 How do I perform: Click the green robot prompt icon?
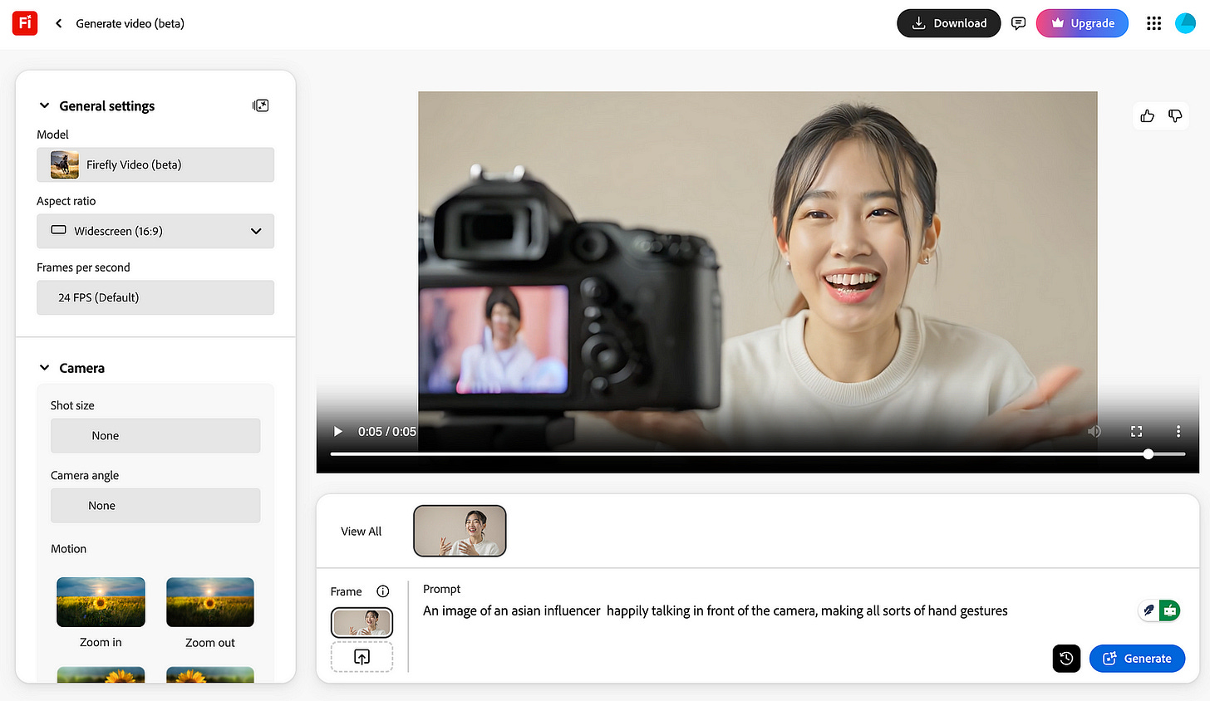(x=1170, y=610)
